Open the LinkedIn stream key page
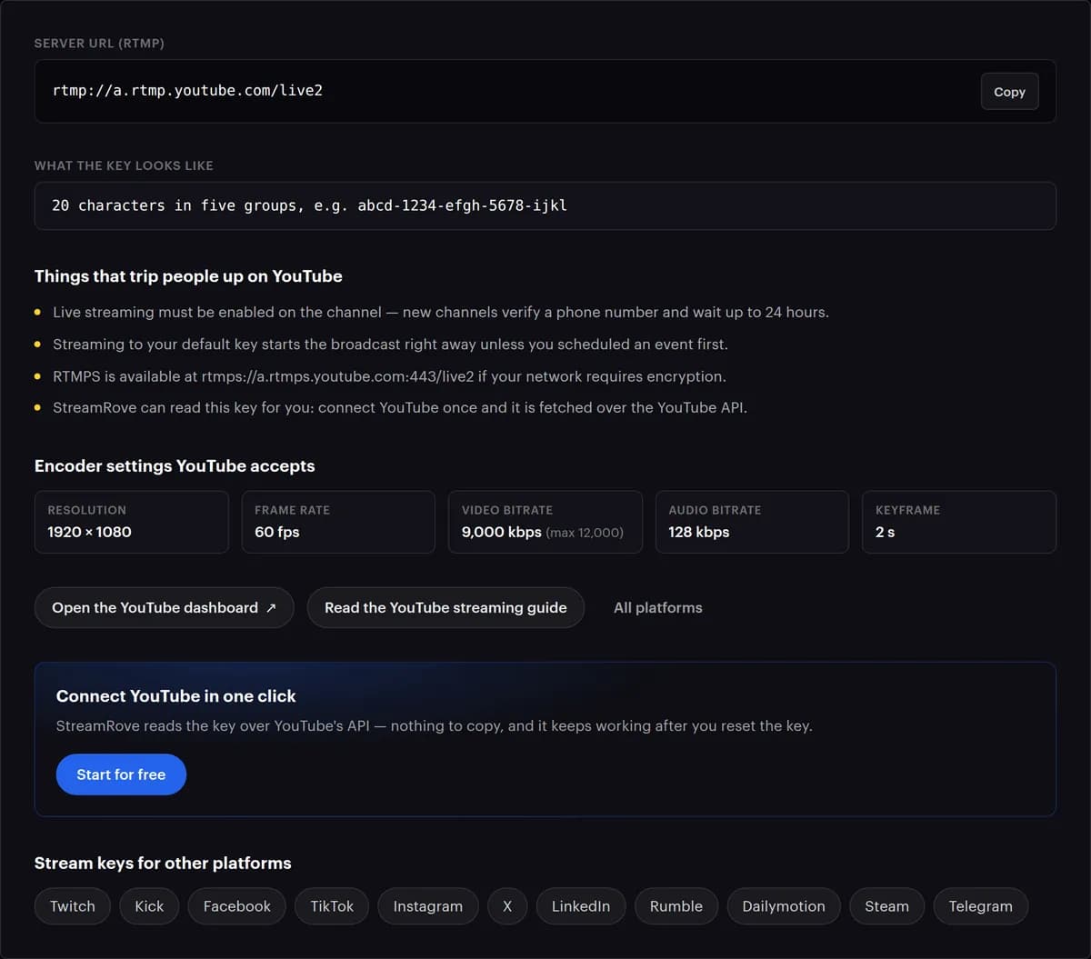This screenshot has width=1091, height=959. click(581, 906)
